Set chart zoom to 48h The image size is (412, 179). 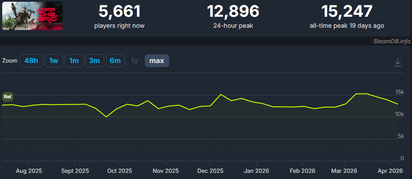point(31,61)
